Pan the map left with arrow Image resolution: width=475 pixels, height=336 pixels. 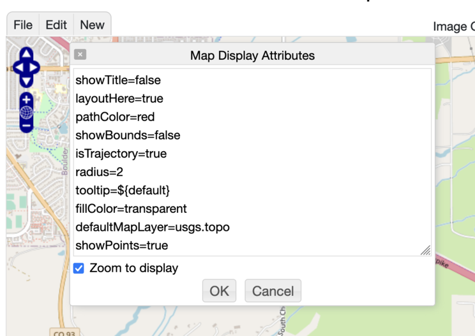18,67
